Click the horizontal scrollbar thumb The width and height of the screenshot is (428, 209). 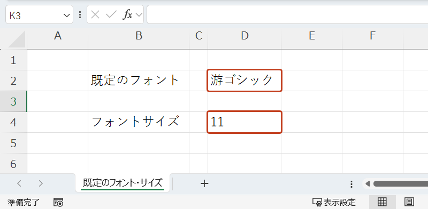click(400, 184)
